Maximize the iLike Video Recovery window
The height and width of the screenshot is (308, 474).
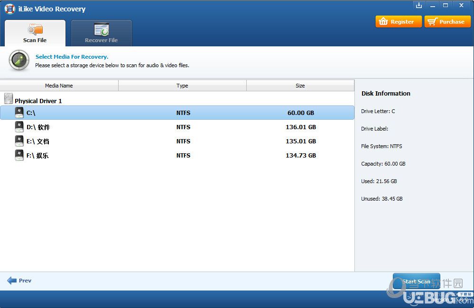[446, 5]
